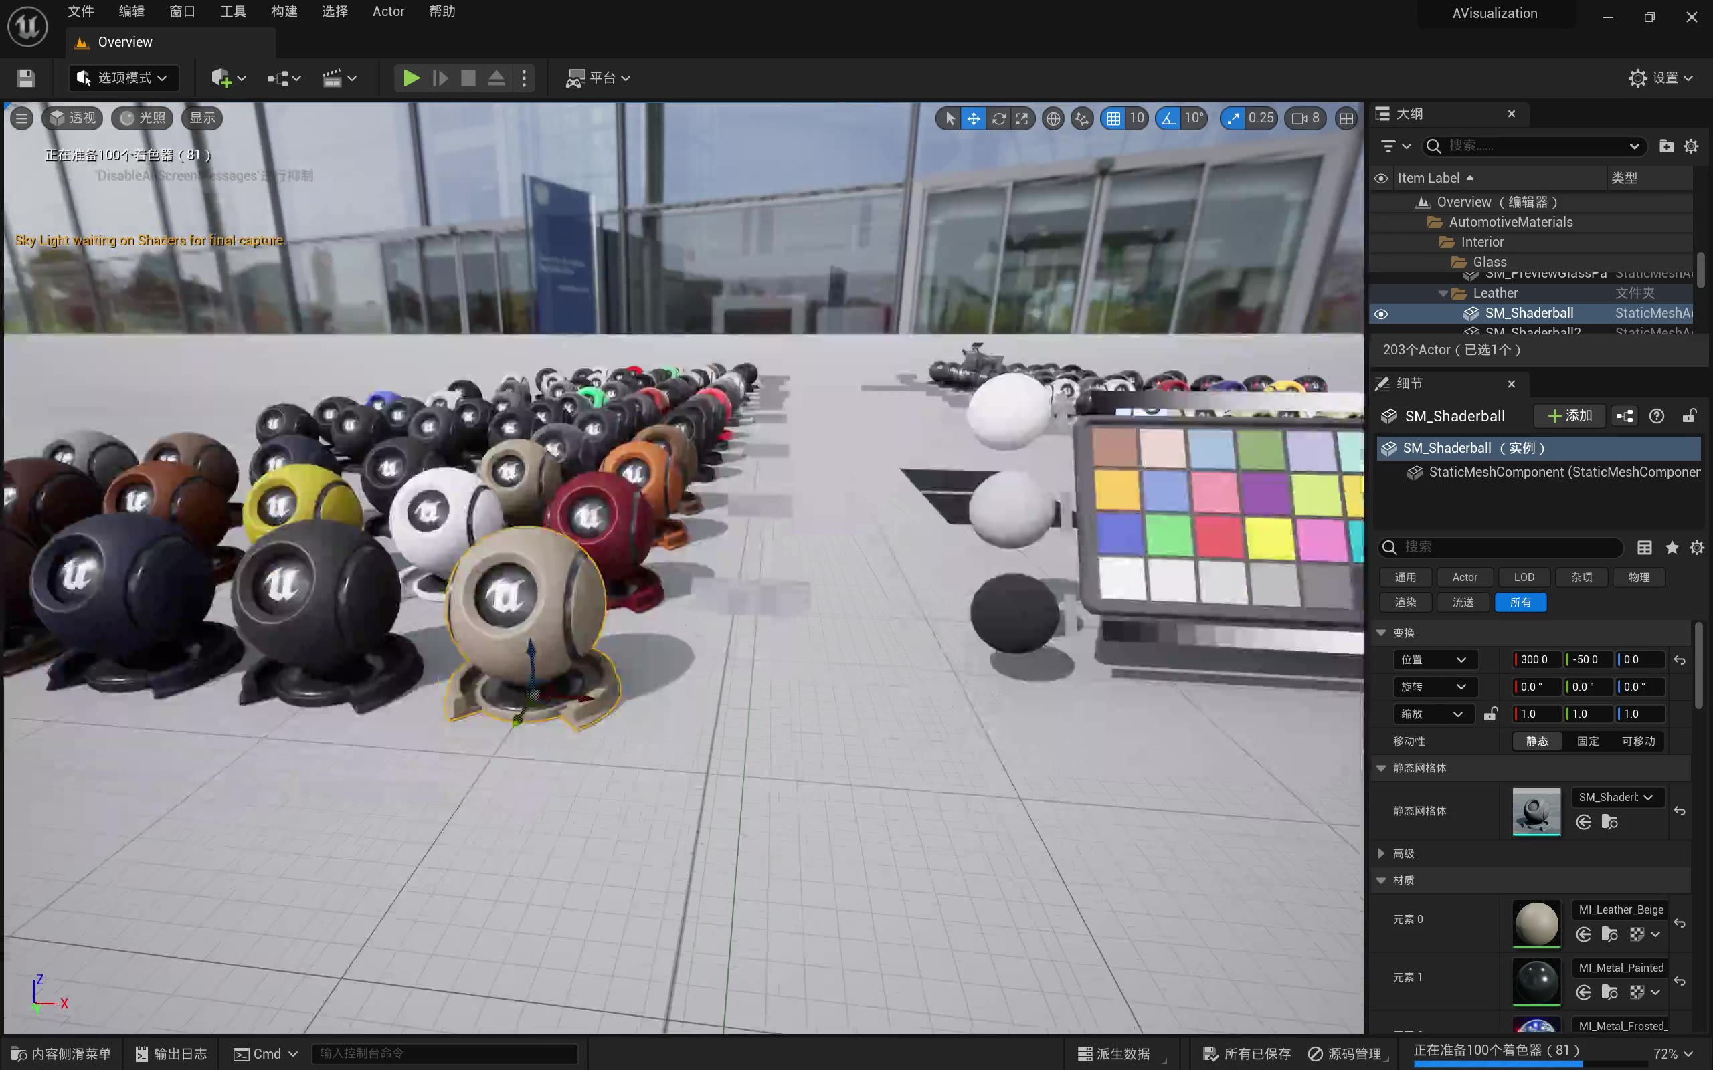The width and height of the screenshot is (1713, 1070).
Task: Open the 输出日志 output log
Action: [x=171, y=1054]
